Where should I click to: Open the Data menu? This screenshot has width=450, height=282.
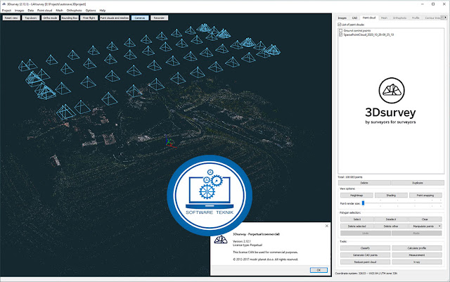30,11
